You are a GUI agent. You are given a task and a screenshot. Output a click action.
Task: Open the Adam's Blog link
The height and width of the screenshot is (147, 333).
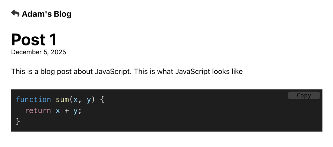(x=46, y=14)
